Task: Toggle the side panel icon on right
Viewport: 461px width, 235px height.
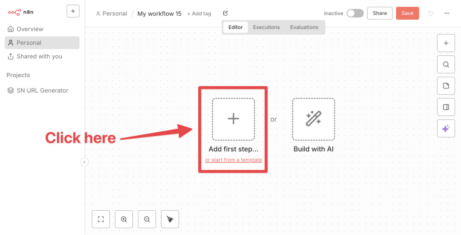Action: 446,107
